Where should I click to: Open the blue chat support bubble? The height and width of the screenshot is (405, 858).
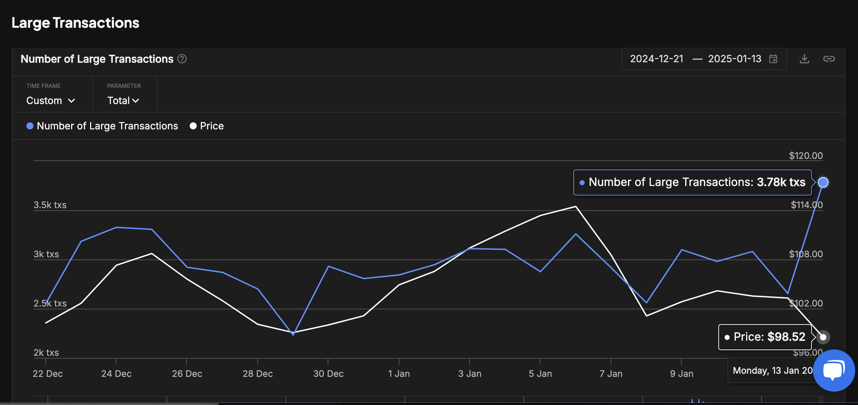click(833, 370)
